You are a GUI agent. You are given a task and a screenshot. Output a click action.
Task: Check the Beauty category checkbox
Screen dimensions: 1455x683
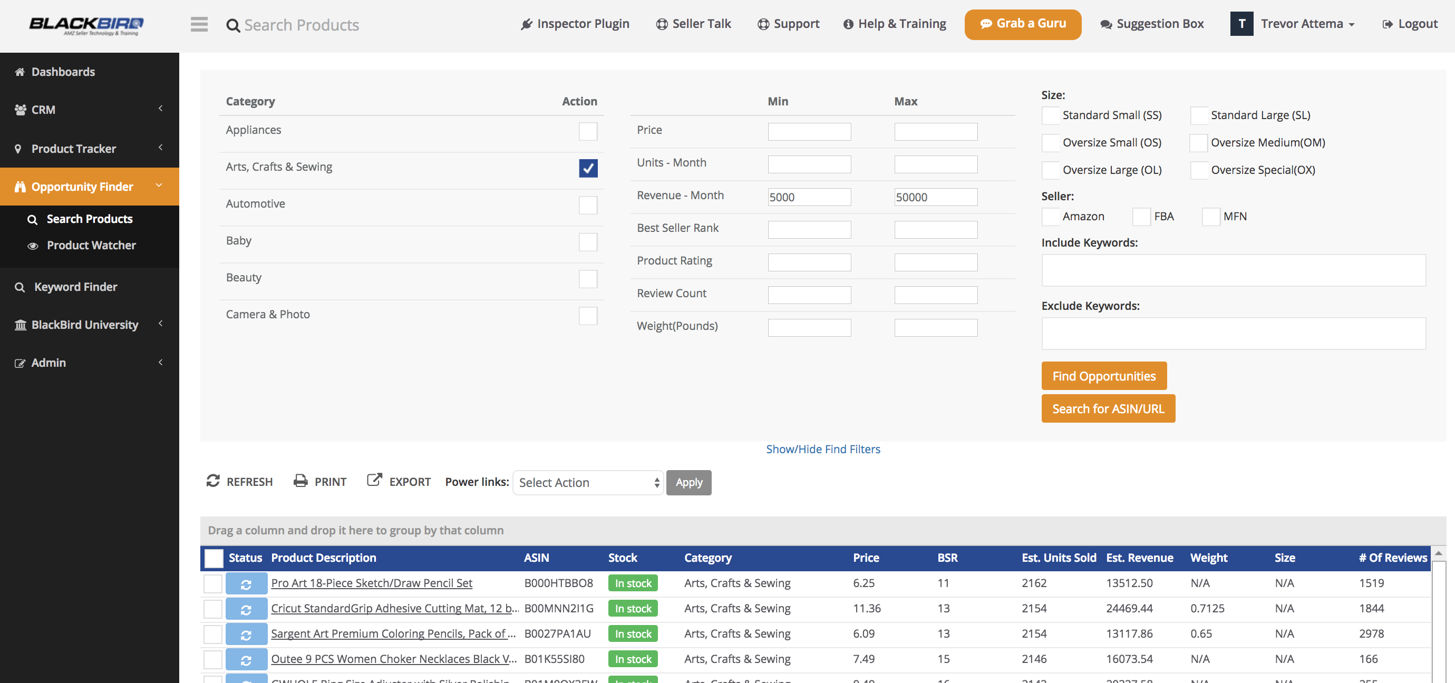[588, 279]
